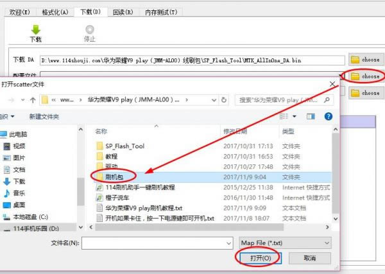This screenshot has width=385, height=274.
Task: Sort by 修改日期 column header
Action: coord(235,132)
